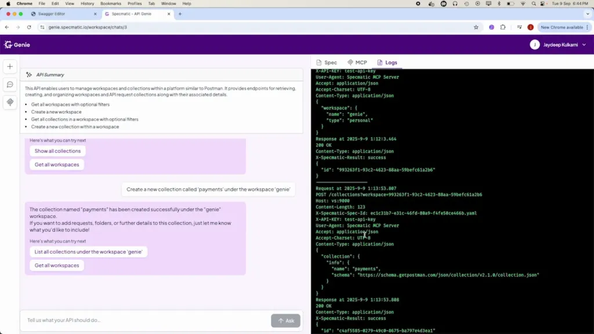This screenshot has width=594, height=334.
Task: Click the 'Show all collections' suggestion
Action: tap(57, 151)
